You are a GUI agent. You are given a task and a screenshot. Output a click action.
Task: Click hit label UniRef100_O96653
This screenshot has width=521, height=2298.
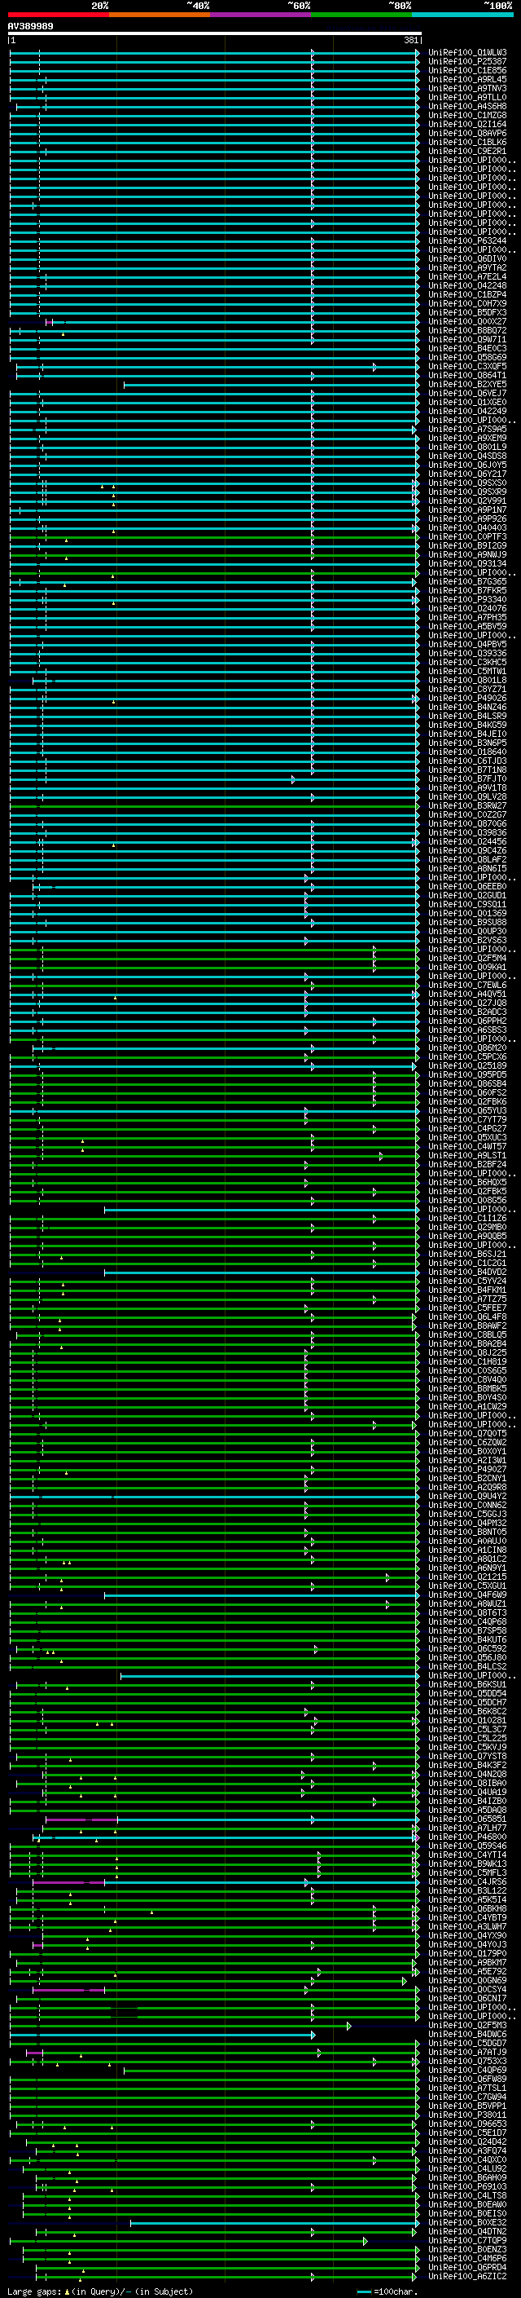(467, 2124)
